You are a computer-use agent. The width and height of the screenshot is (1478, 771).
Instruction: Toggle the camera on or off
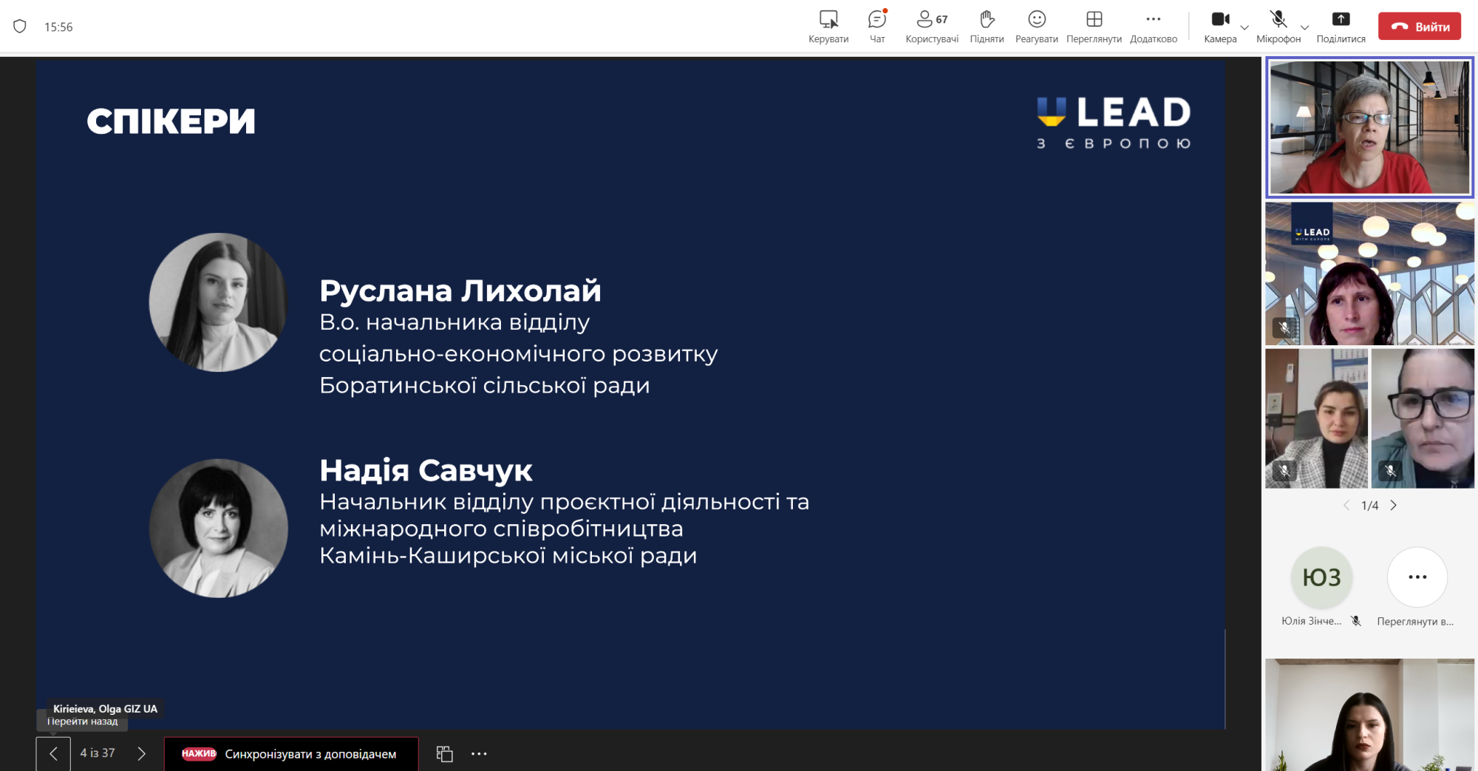1219,26
